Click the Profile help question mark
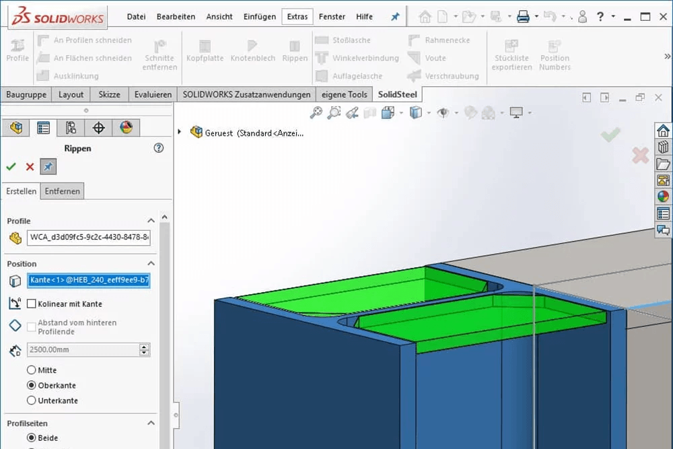 [158, 149]
